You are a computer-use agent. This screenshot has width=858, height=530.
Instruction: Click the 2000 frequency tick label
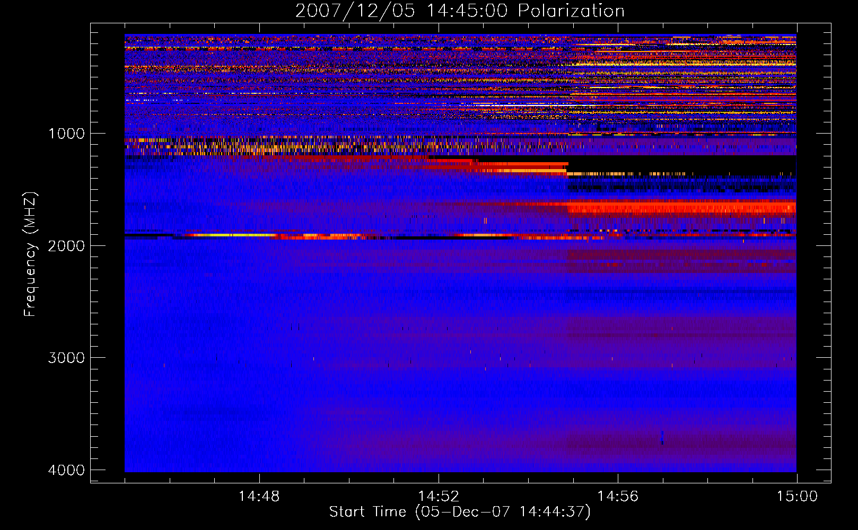66,246
